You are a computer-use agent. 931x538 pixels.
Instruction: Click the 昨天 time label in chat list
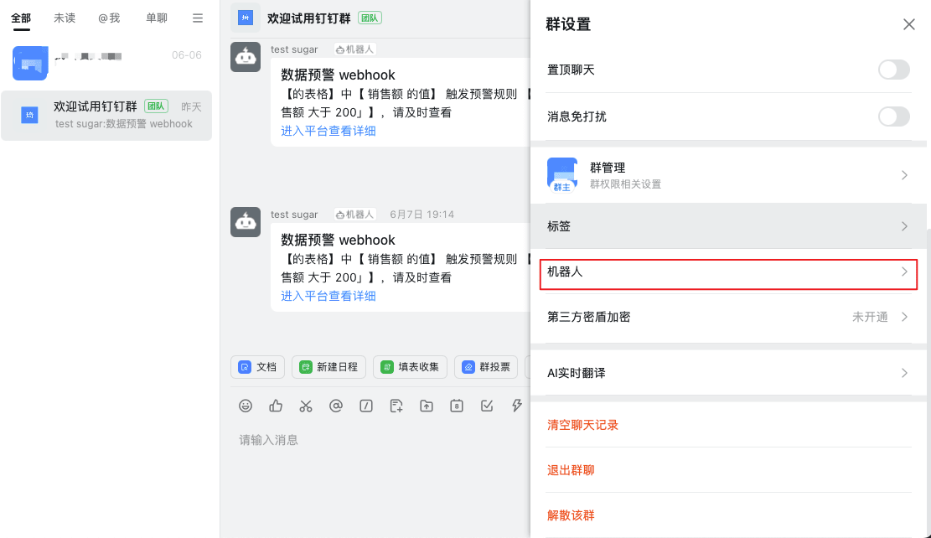click(x=191, y=107)
